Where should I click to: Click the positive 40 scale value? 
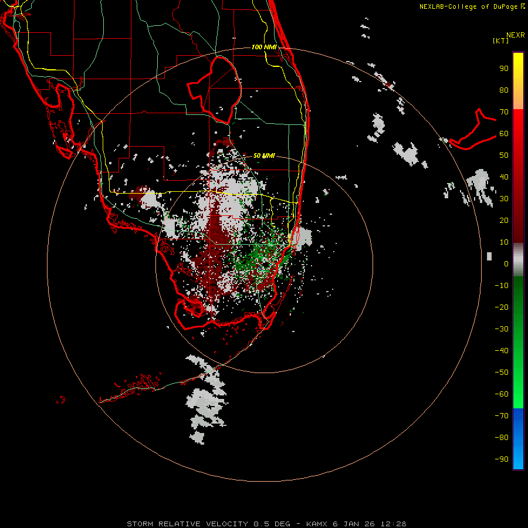click(x=504, y=177)
